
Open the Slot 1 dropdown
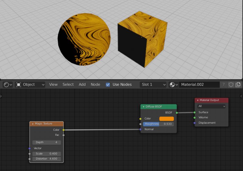[153, 85]
